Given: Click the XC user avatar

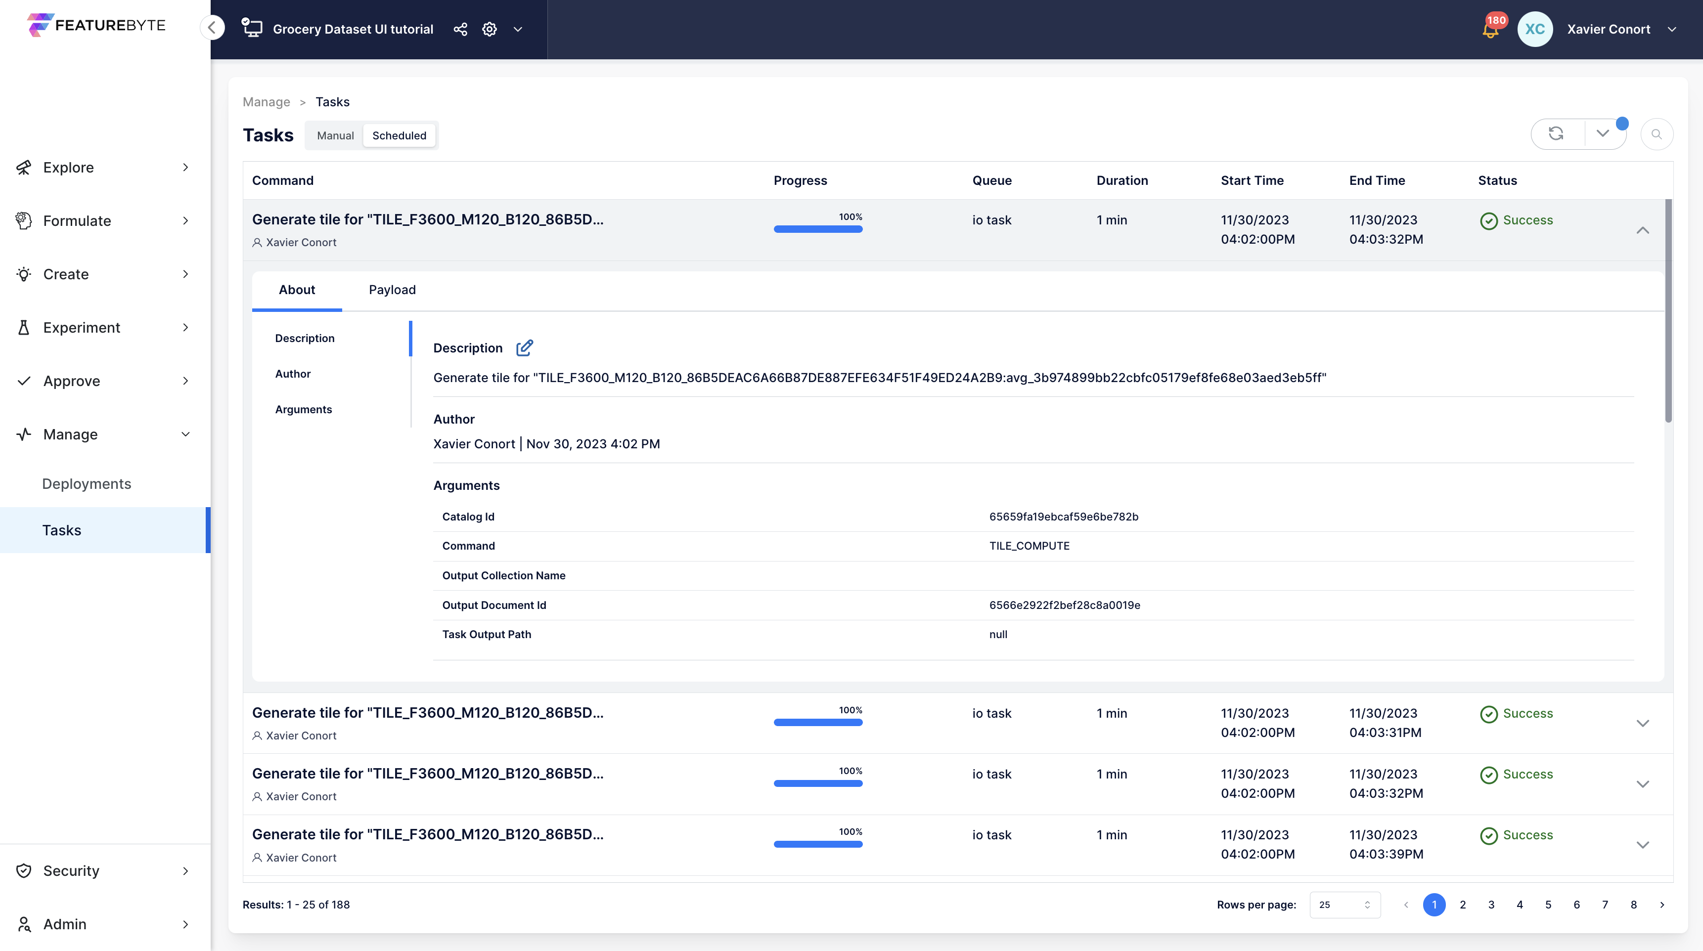Looking at the screenshot, I should click(x=1535, y=29).
